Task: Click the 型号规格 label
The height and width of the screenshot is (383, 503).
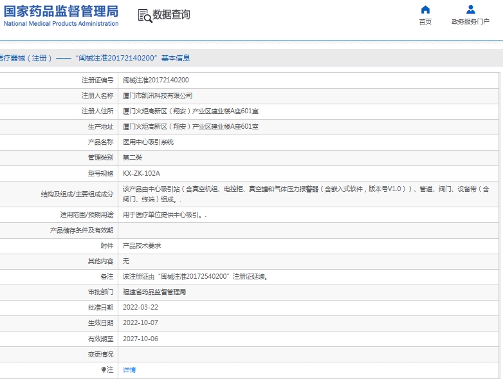Action: click(x=101, y=173)
